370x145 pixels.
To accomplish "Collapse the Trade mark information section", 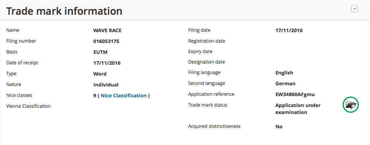I will (x=354, y=9).
